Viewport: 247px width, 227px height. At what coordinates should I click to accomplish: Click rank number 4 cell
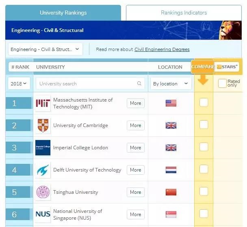[18, 170]
